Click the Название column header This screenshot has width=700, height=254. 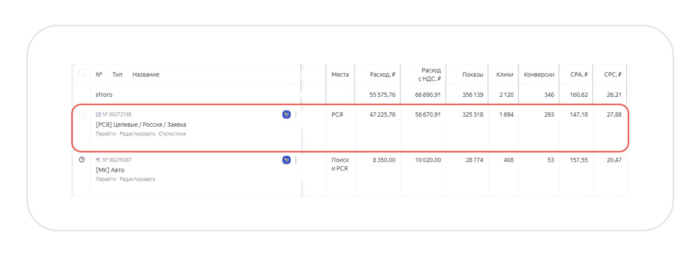[146, 75]
